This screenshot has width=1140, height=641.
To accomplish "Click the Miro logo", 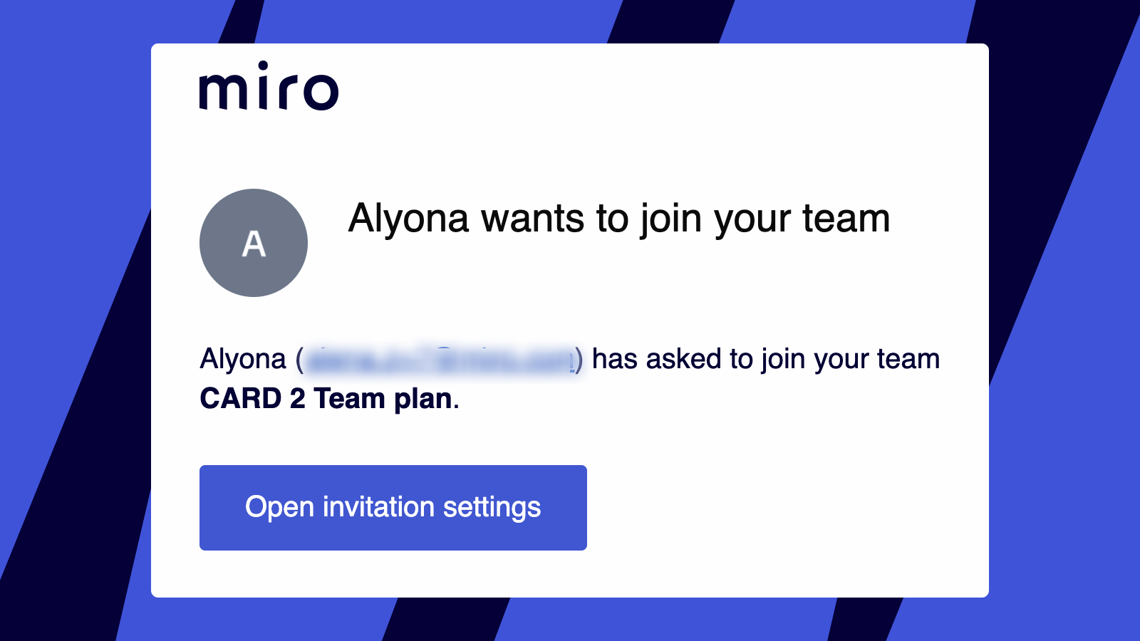I will coord(269,87).
